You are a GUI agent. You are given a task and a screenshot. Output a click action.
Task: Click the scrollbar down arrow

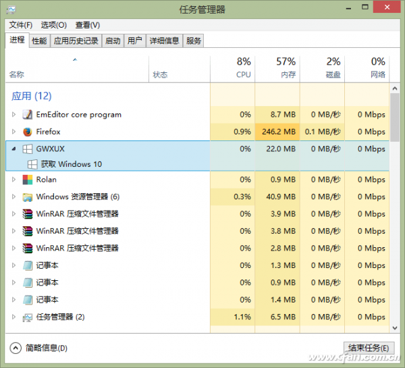[395, 328]
